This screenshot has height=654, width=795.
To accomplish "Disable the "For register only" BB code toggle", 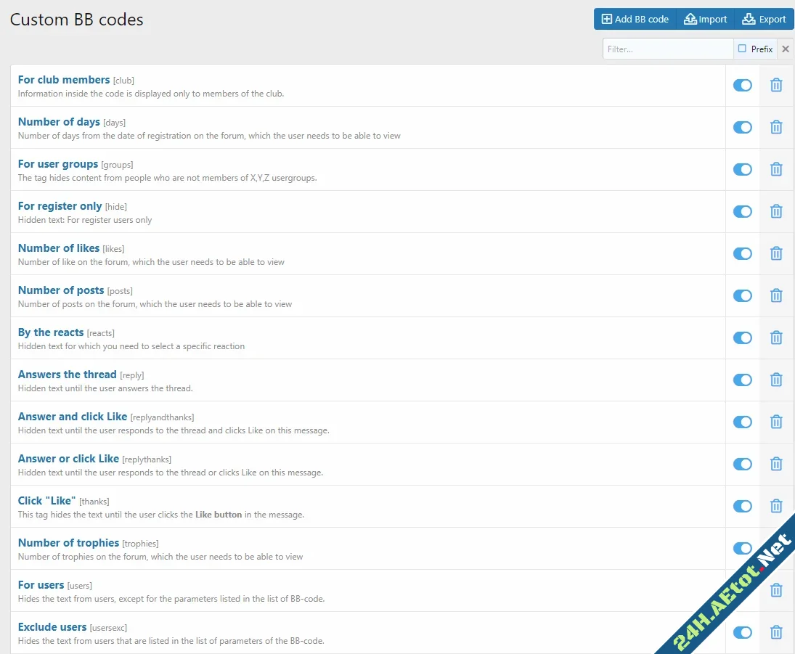I will point(742,211).
